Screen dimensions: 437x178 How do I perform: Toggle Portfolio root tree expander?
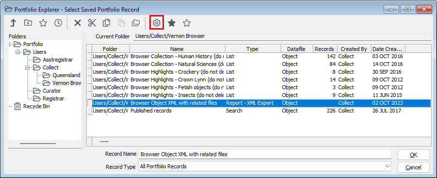[x=10, y=44]
